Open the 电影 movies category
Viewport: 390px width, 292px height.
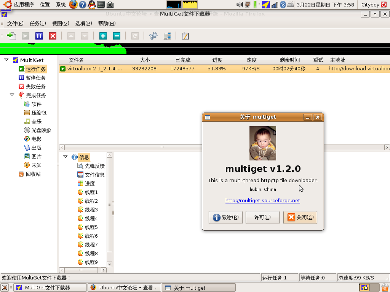pyautogui.click(x=36, y=139)
